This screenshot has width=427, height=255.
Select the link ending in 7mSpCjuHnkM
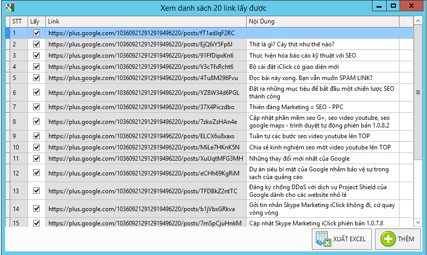pyautogui.click(x=145, y=223)
